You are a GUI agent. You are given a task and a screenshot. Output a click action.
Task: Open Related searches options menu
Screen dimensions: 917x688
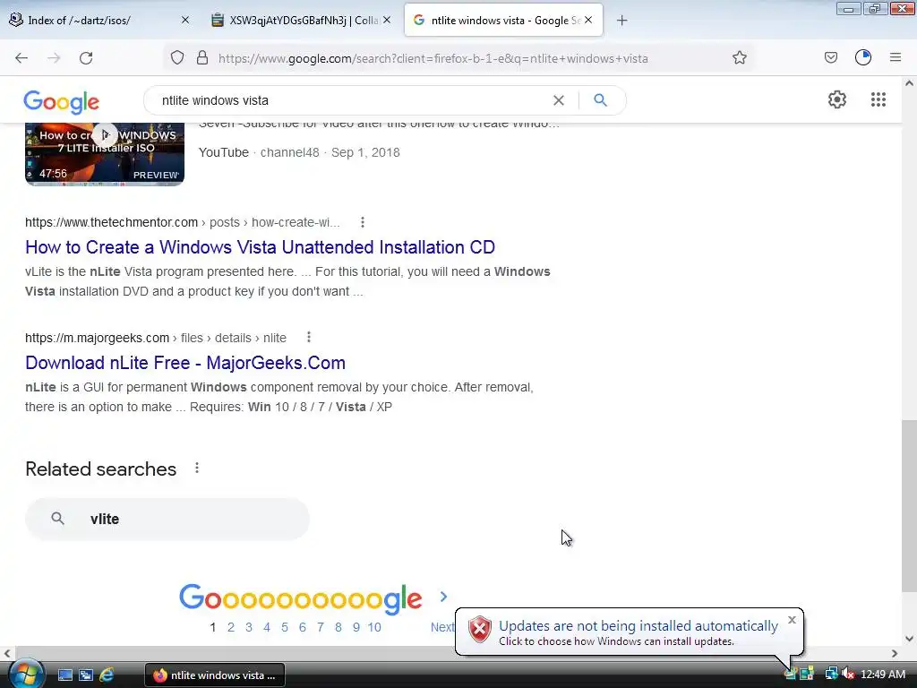pyautogui.click(x=197, y=468)
